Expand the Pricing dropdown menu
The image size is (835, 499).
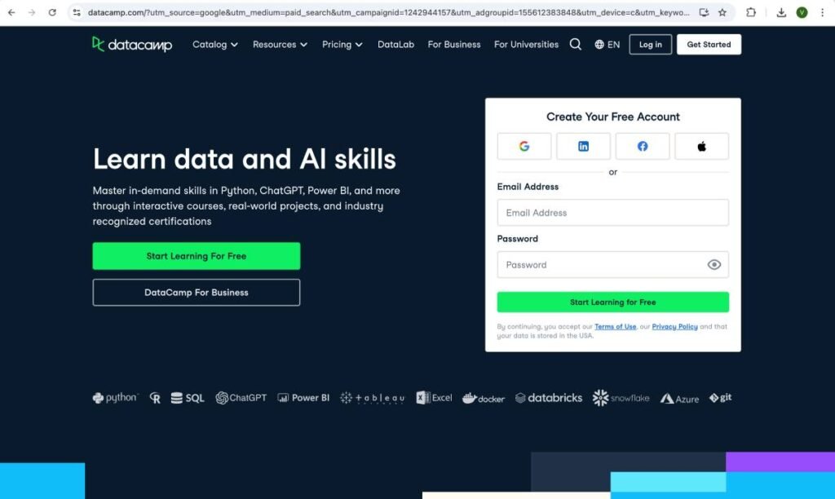[342, 44]
